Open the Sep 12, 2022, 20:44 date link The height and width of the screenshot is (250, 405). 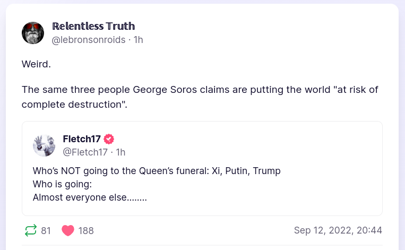pyautogui.click(x=338, y=230)
